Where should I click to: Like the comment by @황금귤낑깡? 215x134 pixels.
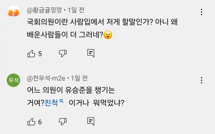pos(31,53)
